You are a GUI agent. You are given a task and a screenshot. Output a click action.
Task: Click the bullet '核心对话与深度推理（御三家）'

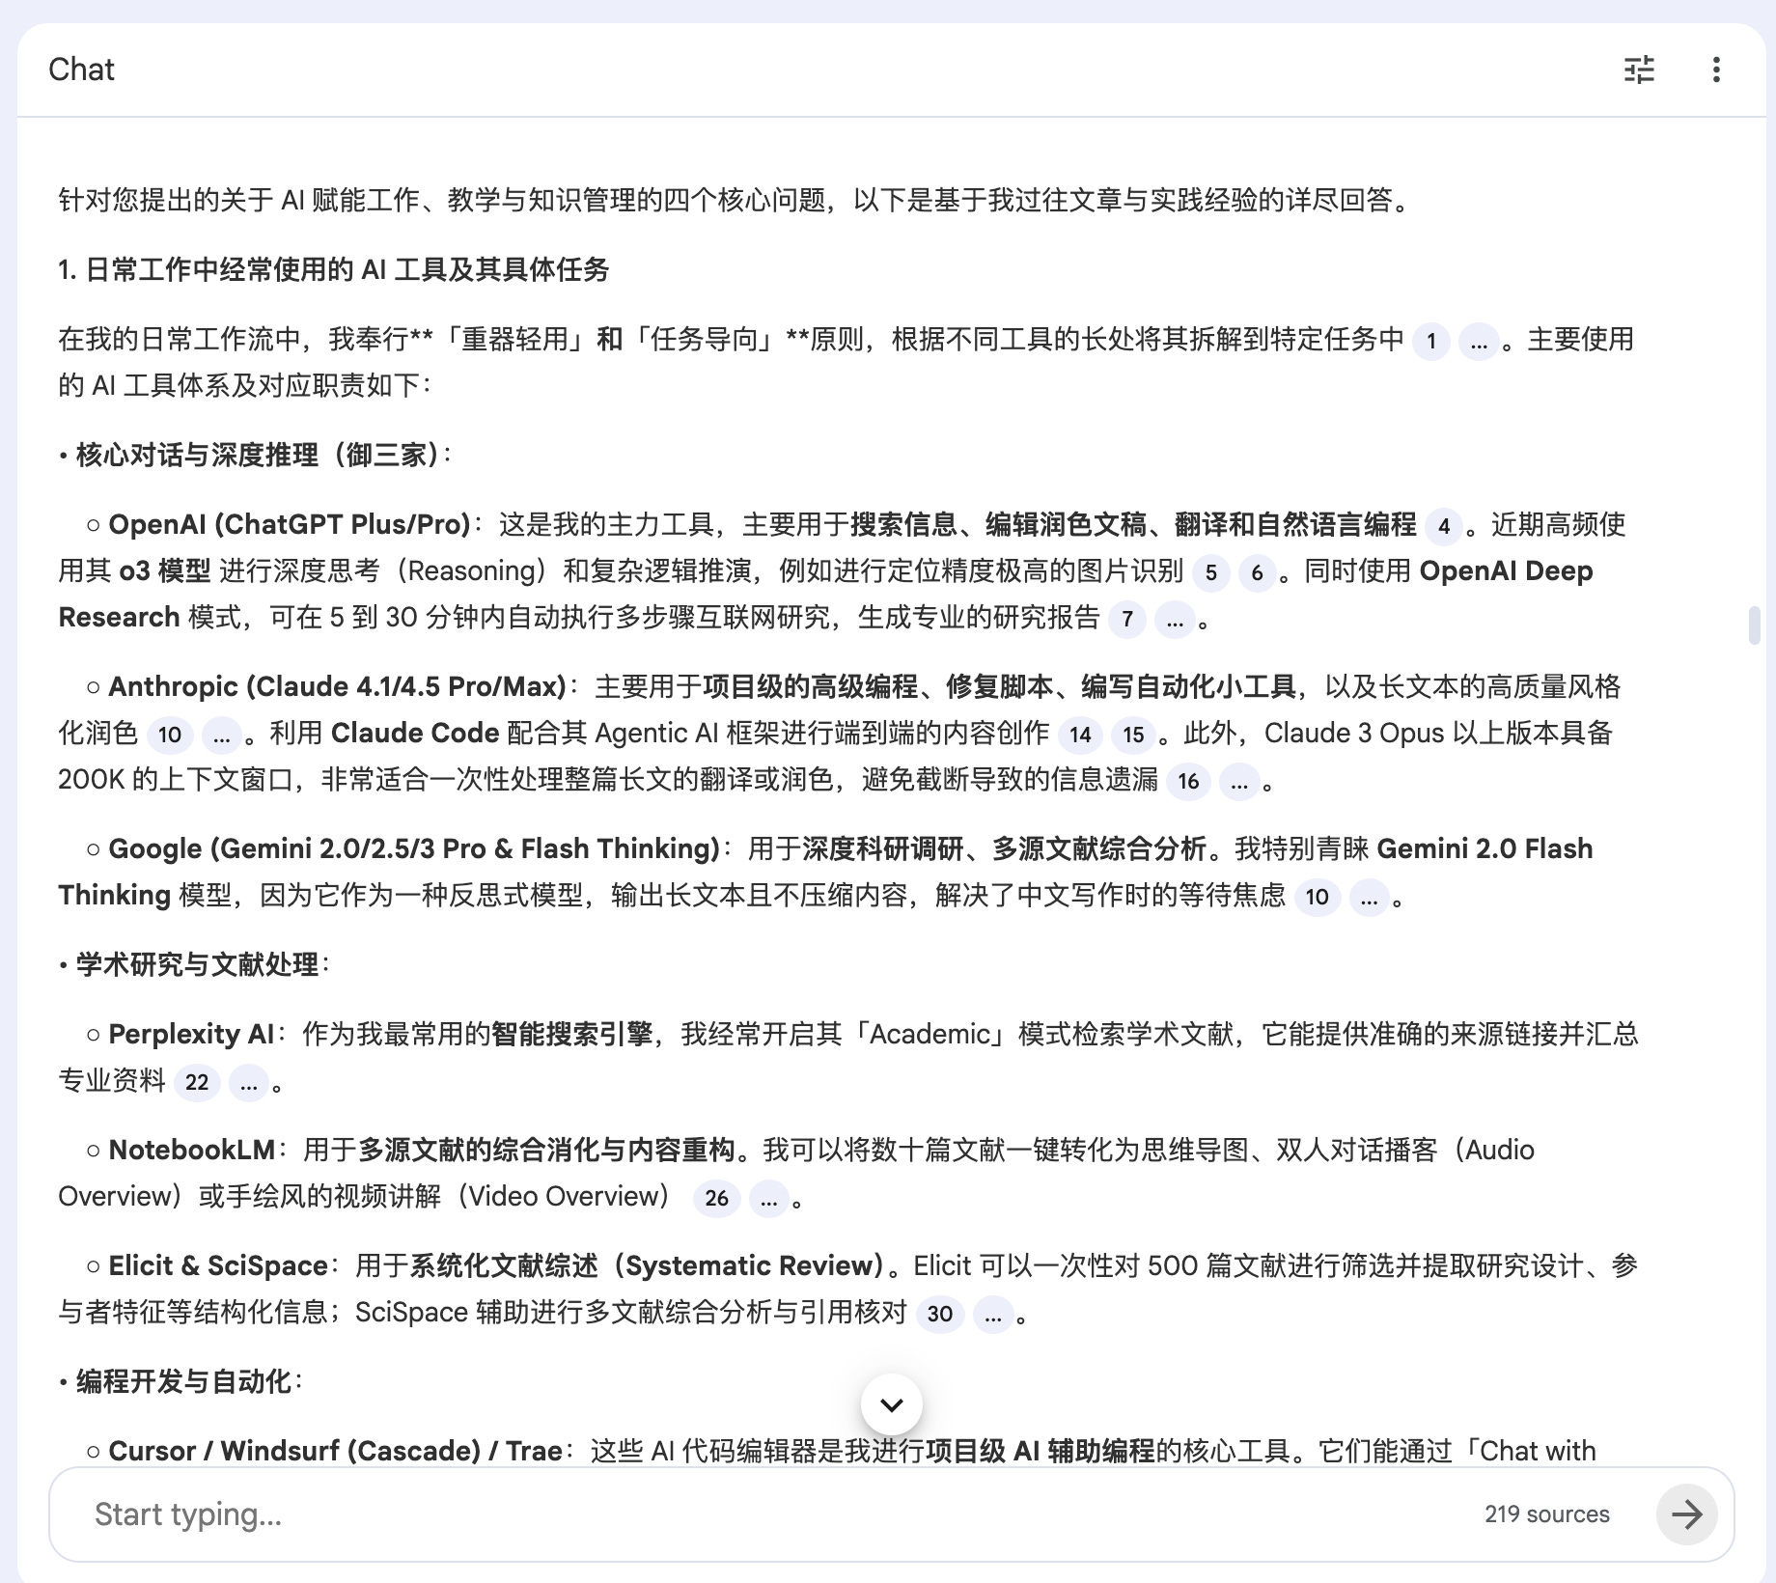(x=258, y=455)
